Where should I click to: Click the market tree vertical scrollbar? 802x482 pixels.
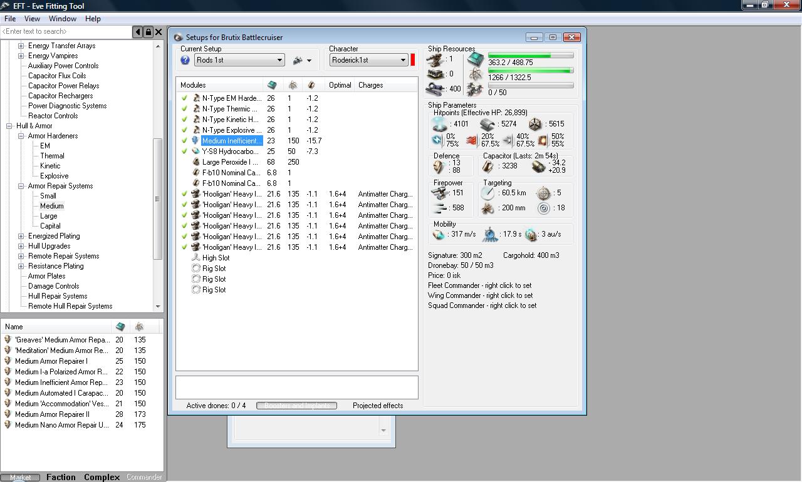point(158,176)
